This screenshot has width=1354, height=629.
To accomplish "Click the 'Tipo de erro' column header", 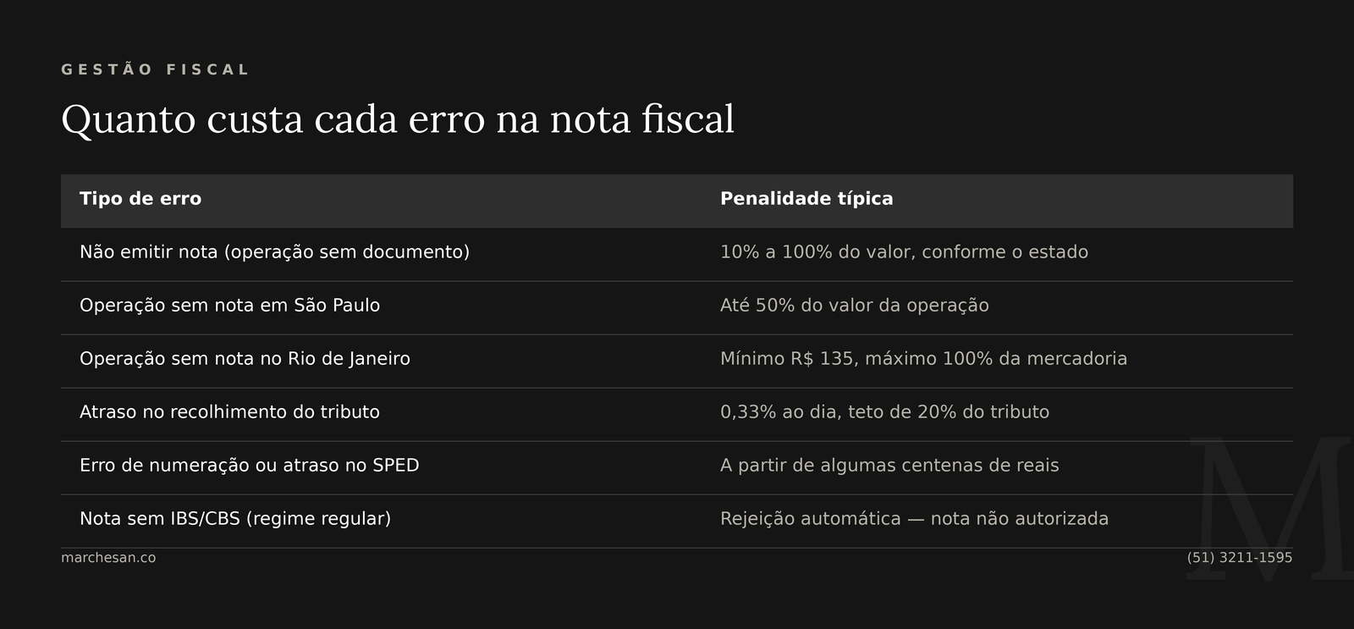I will (140, 199).
